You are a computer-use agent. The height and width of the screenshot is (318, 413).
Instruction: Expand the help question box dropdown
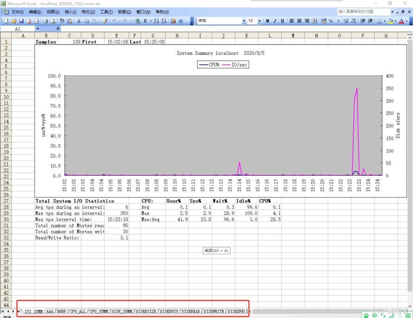pos(392,12)
